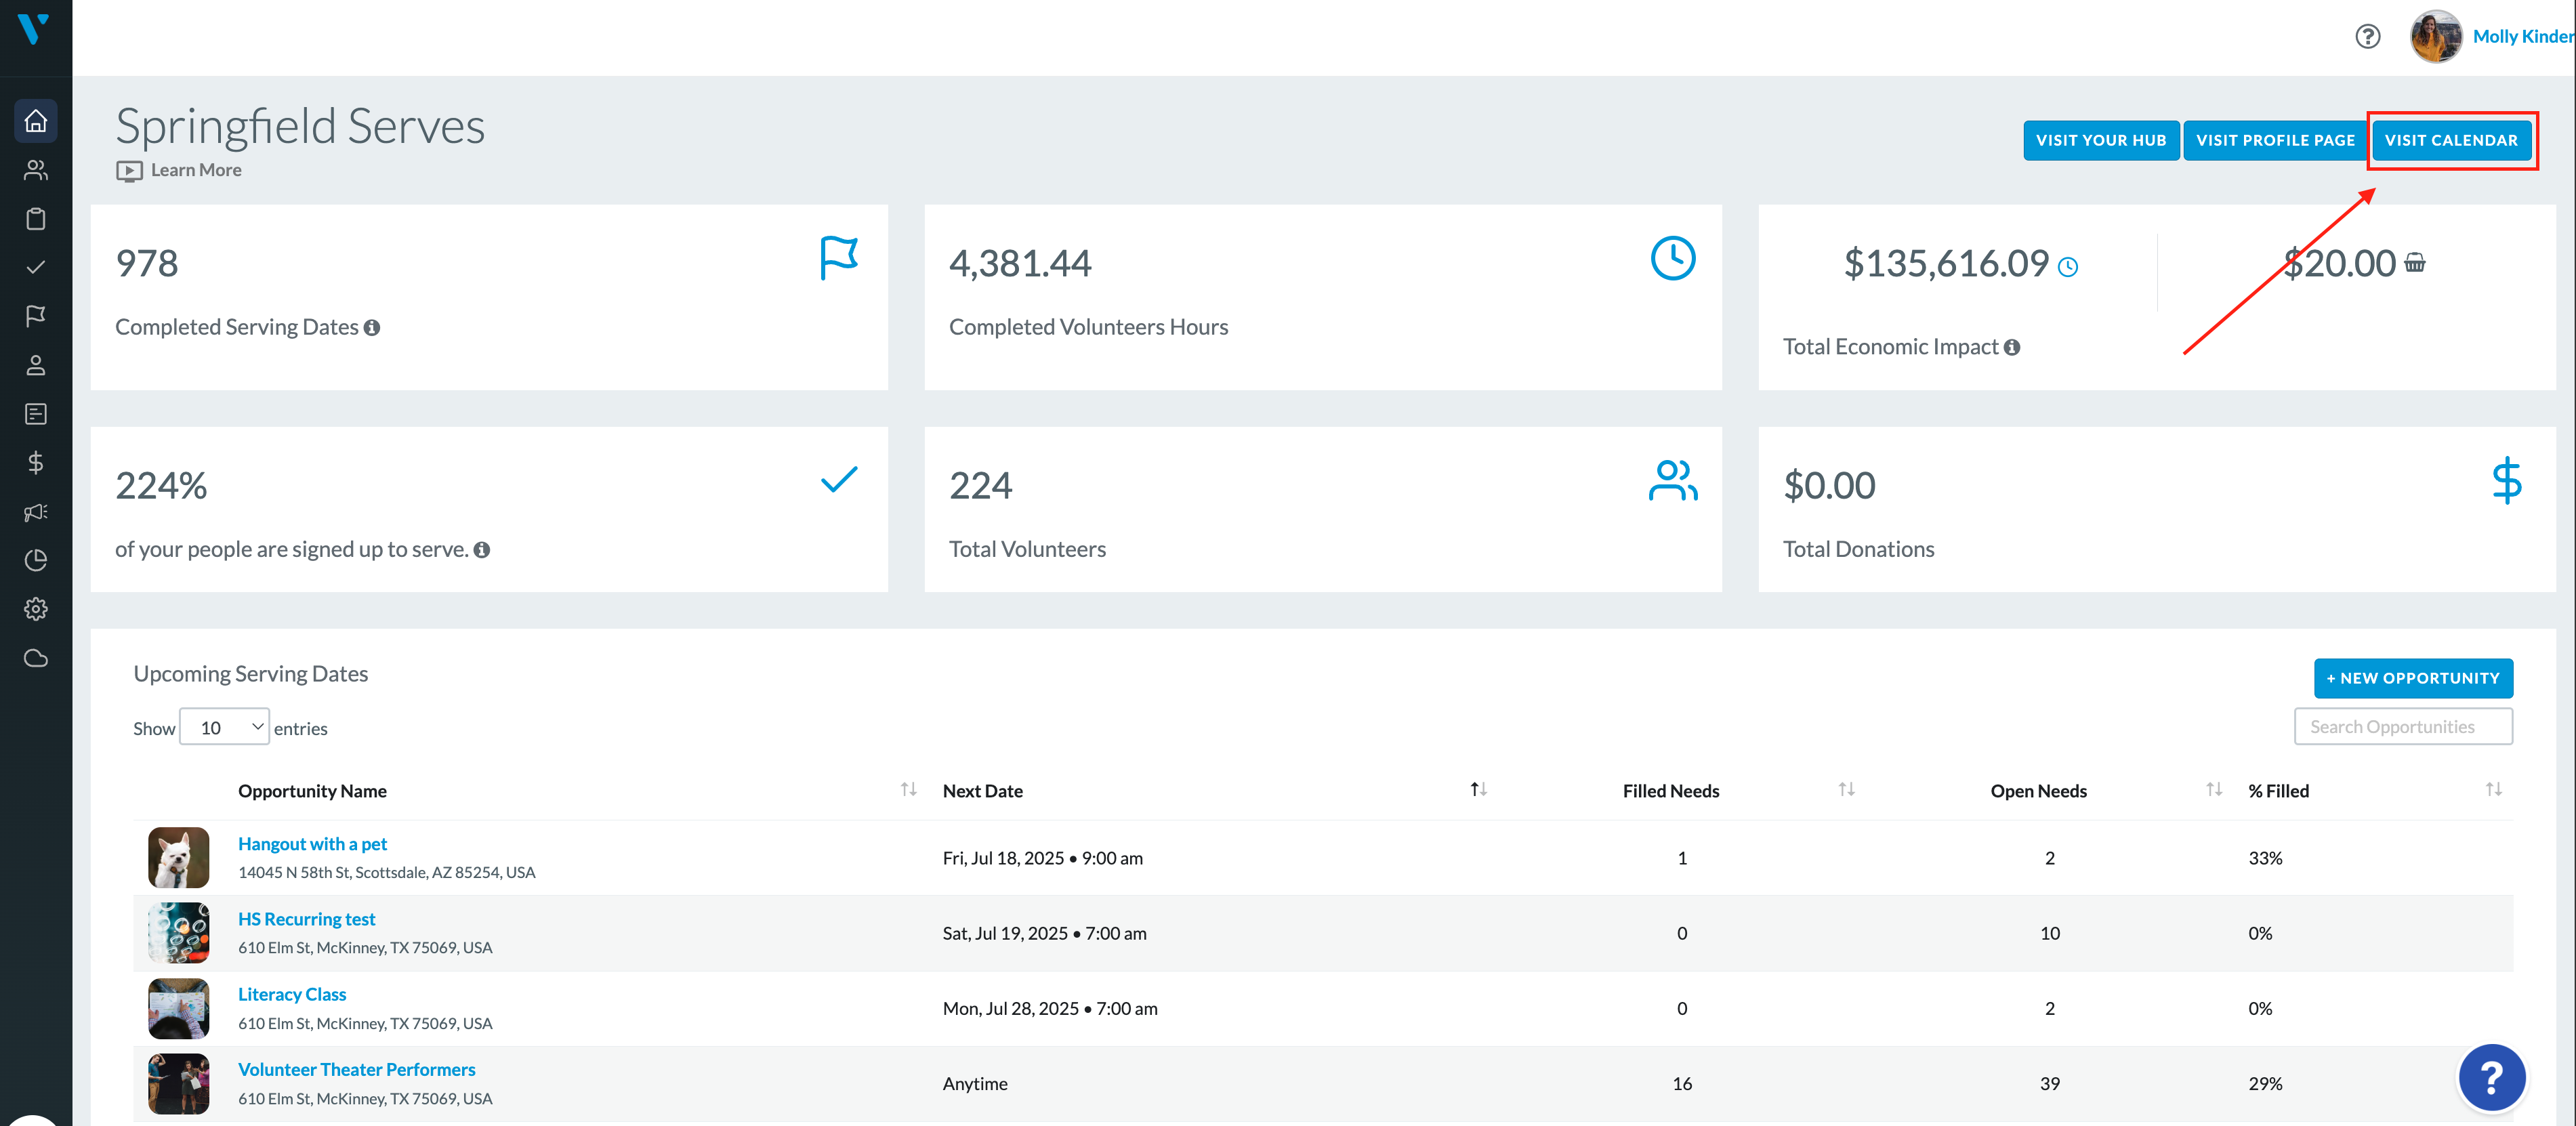Click the Visit Calendar button
Viewport: 2576px width, 1126px height.
tap(2451, 140)
